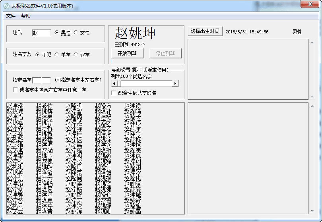The height and width of the screenshot is (222, 322).
Task: Click the first 指定名字 character box
Action: [37, 80]
